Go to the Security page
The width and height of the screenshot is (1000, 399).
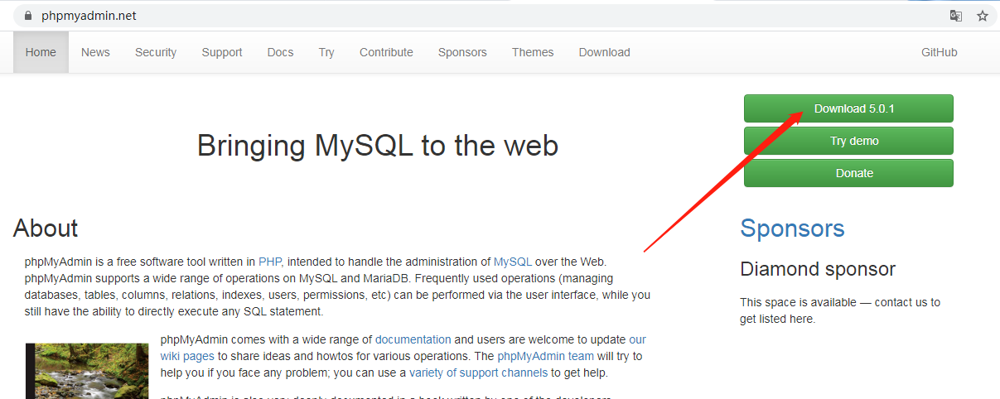156,52
